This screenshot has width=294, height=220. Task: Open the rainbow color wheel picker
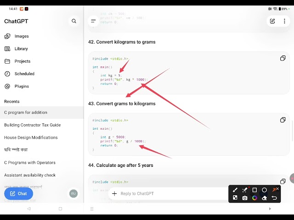point(254,198)
